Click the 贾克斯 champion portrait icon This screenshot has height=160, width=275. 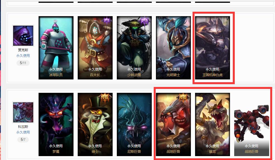23,36
